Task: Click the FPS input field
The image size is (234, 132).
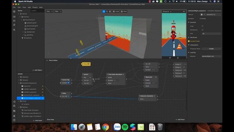Action: click(x=211, y=34)
